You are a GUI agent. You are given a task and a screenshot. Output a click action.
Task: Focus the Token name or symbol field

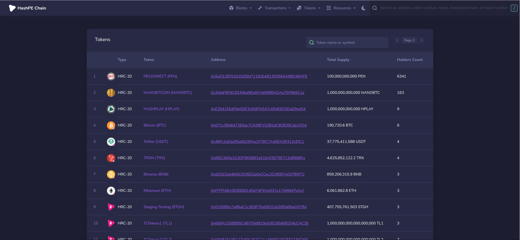click(x=347, y=42)
